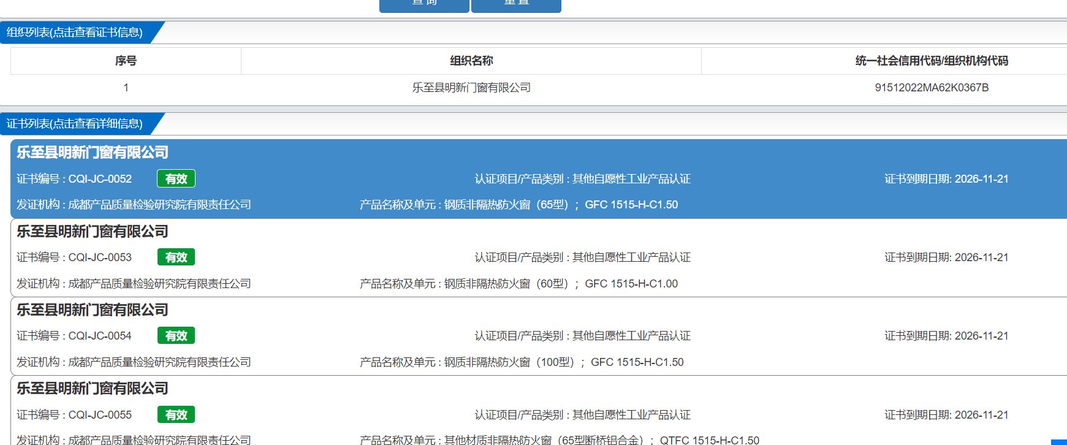
Task: Click the 认证项目 text in CQI-JC-0055 card
Action: (583, 415)
